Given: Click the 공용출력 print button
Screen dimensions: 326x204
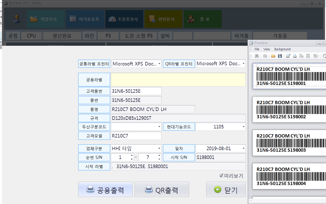Looking at the screenshot, I should click(x=105, y=189).
